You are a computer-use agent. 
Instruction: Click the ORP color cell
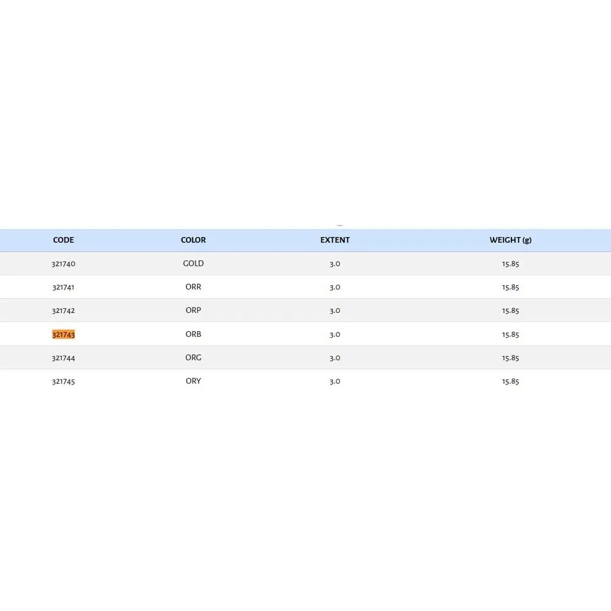click(x=193, y=310)
